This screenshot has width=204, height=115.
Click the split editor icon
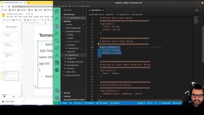pos(197,10)
